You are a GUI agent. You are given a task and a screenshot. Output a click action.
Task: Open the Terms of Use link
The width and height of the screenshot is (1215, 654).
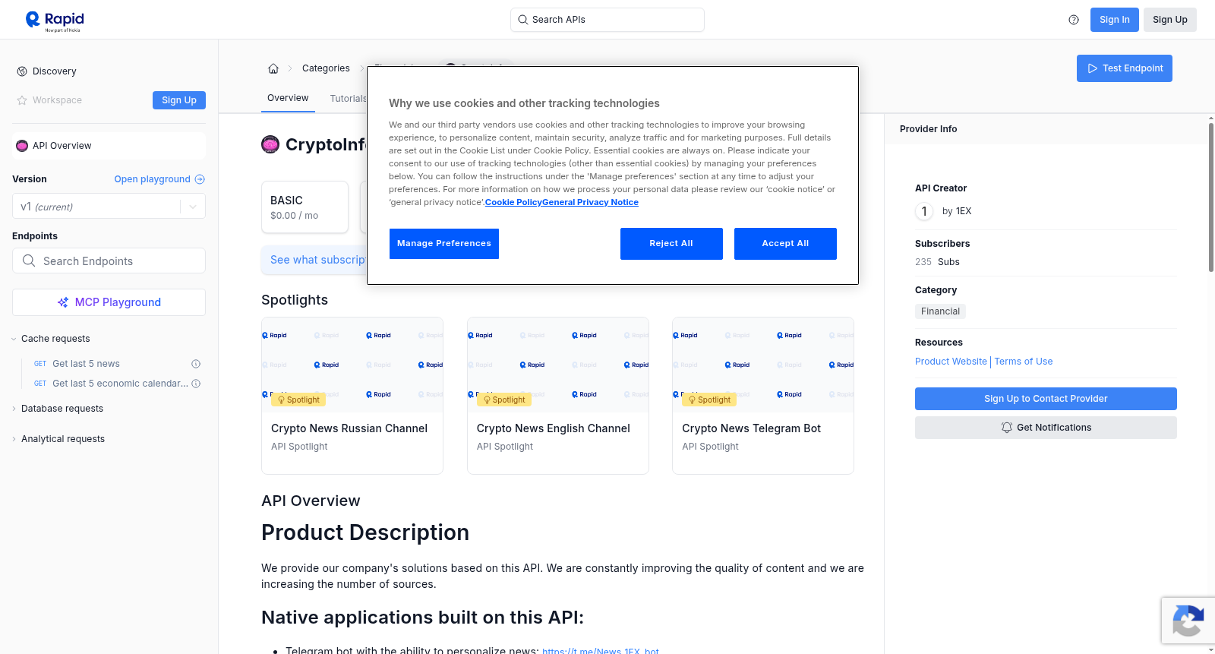1024,362
